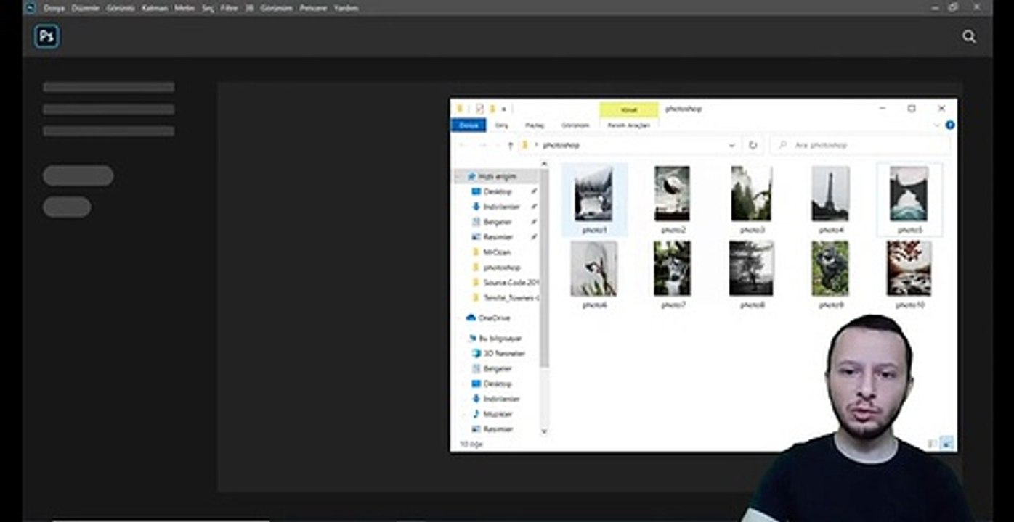Refresh the photoshop folder view

coord(753,145)
